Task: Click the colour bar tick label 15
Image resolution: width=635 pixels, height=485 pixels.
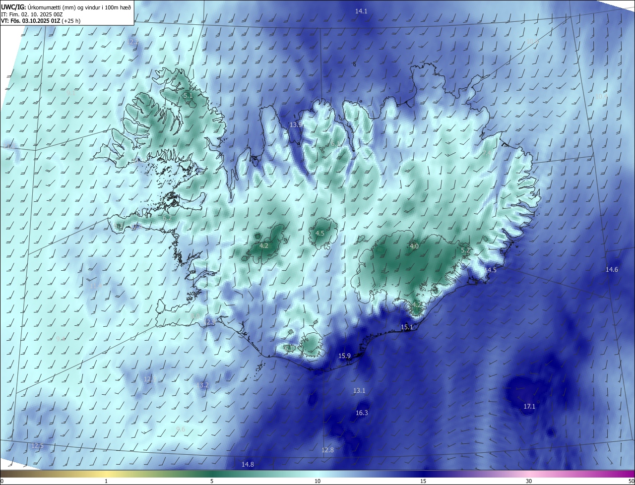Action: click(x=423, y=481)
